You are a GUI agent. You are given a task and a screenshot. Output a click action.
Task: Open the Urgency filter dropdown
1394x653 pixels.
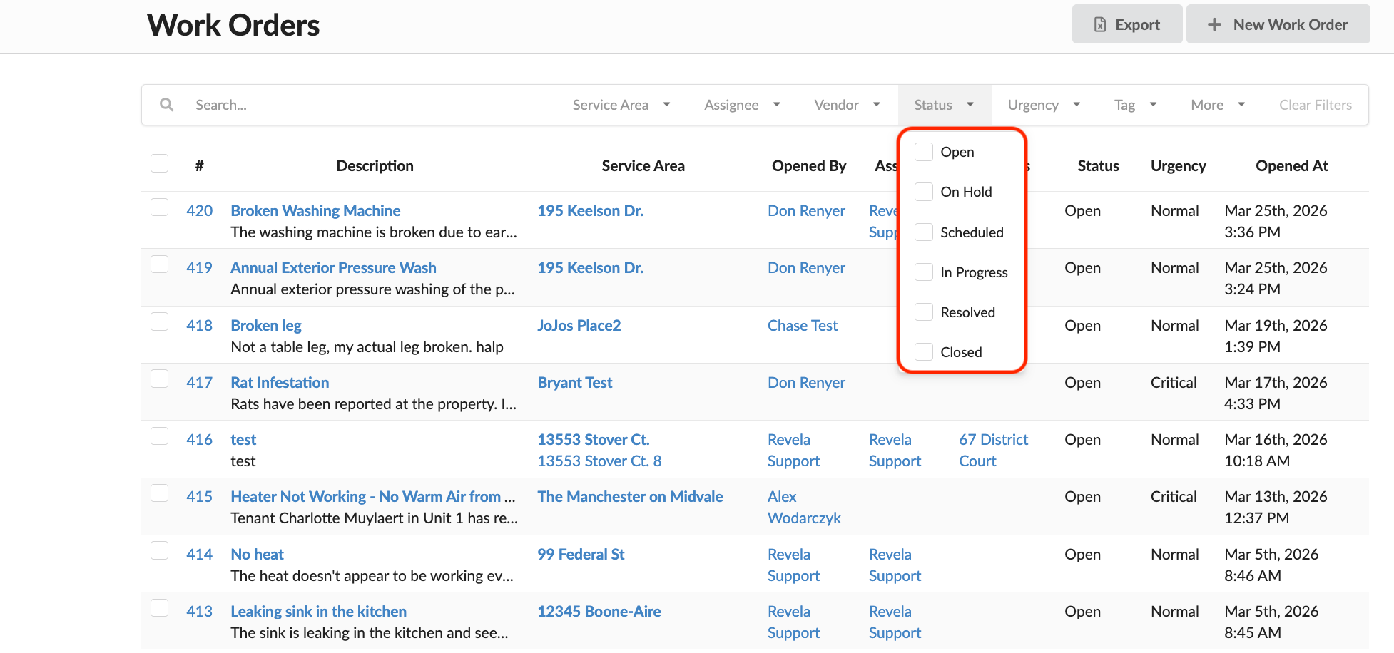click(x=1044, y=105)
